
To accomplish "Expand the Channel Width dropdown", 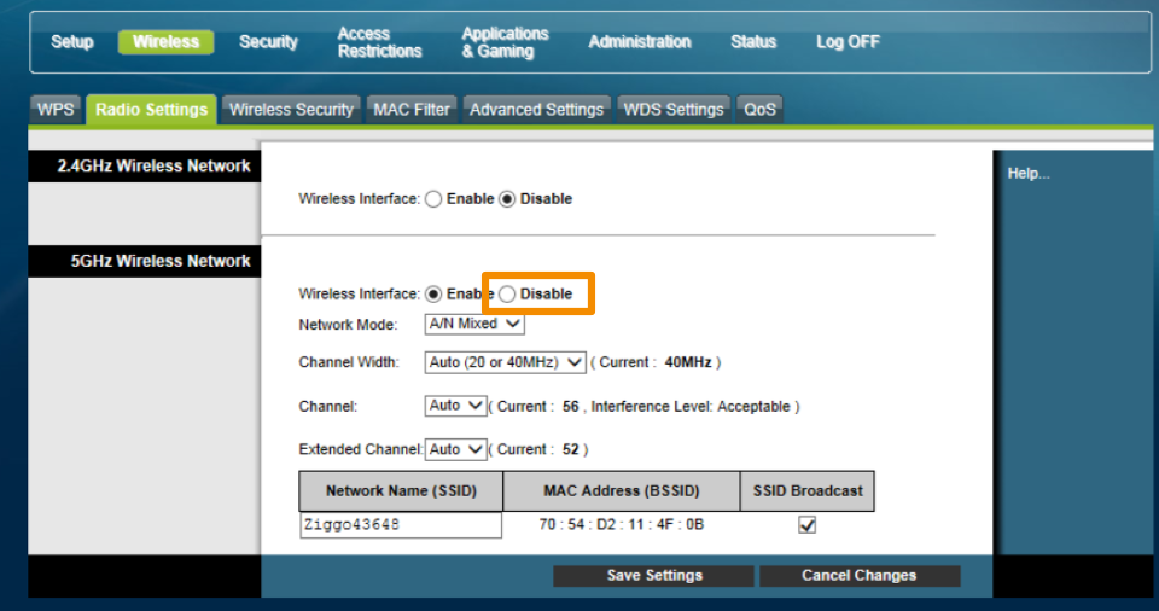I will point(504,362).
